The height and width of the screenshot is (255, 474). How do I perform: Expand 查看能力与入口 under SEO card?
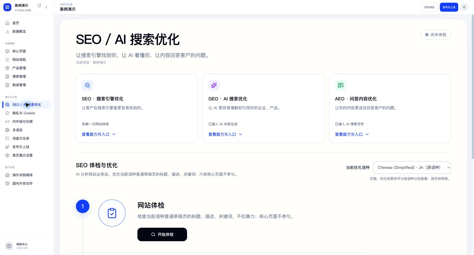[99, 134]
